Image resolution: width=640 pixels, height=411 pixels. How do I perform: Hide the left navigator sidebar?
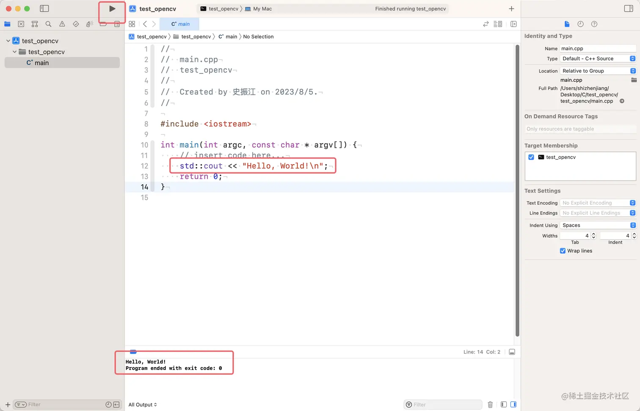44,8
